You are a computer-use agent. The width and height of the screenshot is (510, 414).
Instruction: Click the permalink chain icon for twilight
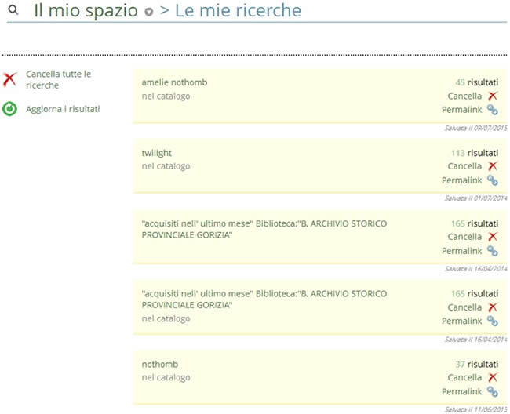coord(493,180)
